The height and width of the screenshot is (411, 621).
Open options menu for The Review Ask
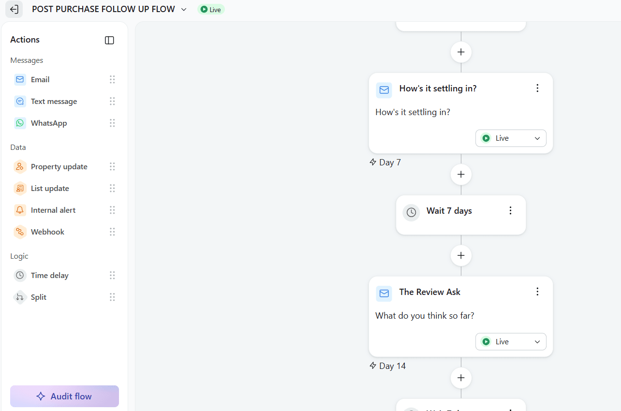[537, 292]
